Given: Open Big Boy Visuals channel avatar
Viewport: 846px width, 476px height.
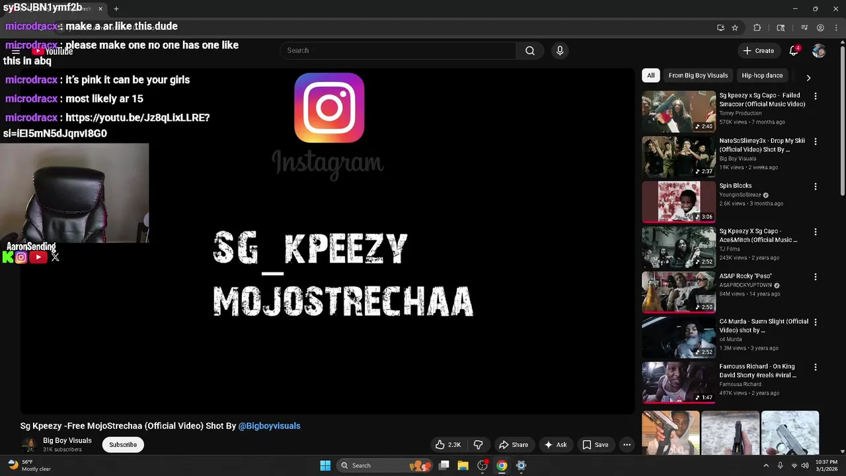Looking at the screenshot, I should click(x=28, y=445).
